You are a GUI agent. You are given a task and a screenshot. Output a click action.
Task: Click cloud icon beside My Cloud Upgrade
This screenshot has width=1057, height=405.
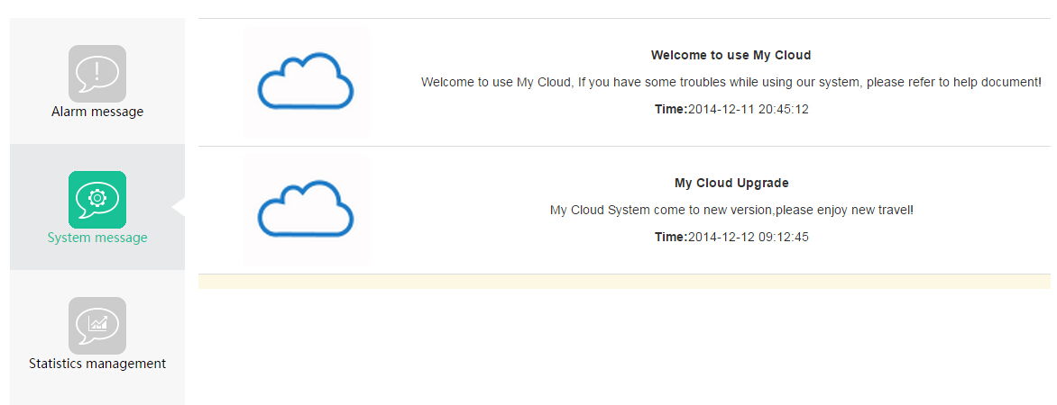(x=306, y=211)
